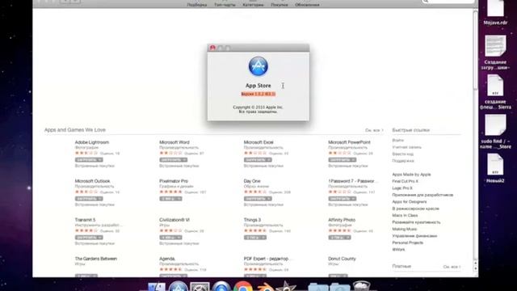
Task: Open the Подборка tab in App Store toolbar
Action: 197,4
